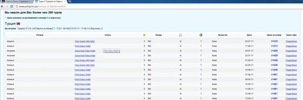Close the 'Крым и Рым' tab
This screenshot has height=100, width=303.
tap(32, 2)
